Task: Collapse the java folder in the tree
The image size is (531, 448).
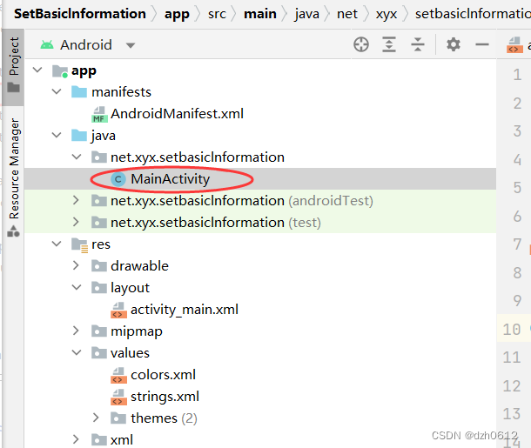Action: (x=57, y=136)
